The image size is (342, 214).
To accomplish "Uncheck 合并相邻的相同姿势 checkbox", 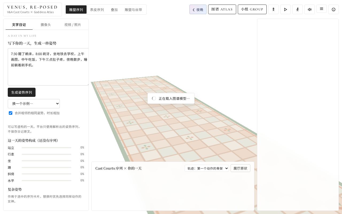I will pyautogui.click(x=11, y=113).
